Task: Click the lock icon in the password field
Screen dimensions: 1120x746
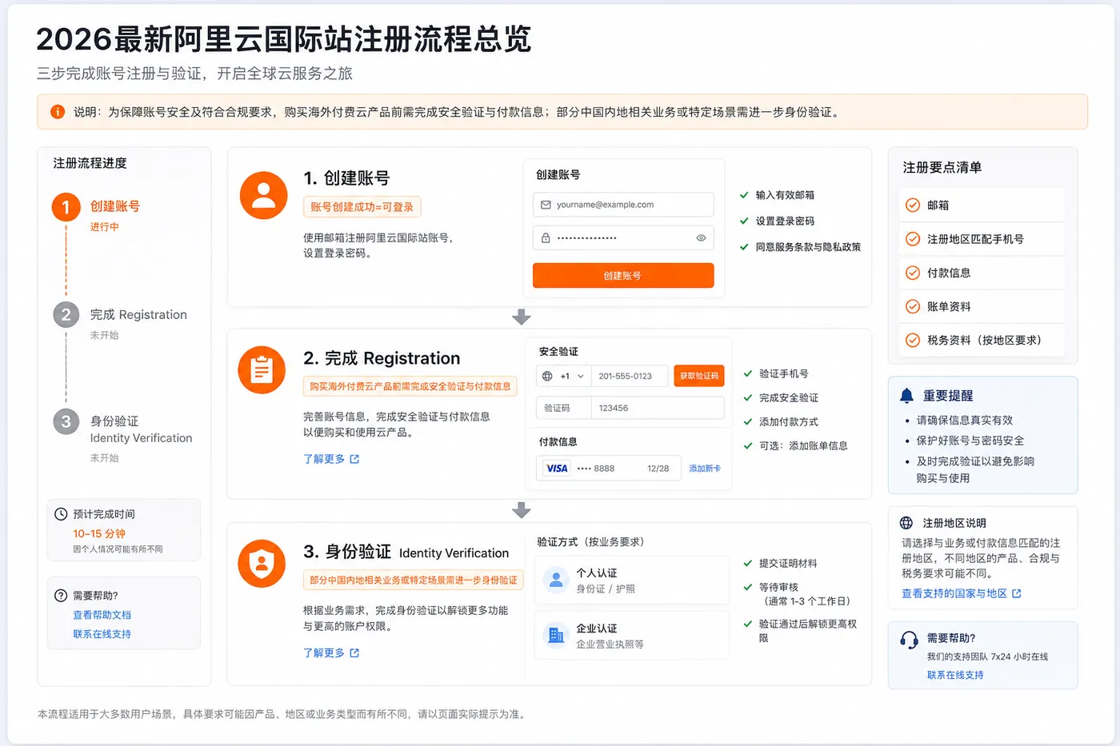Action: 546,238
